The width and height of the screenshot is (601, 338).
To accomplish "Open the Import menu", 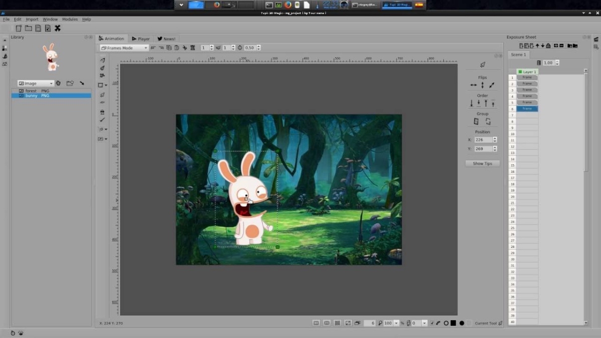I will 32,19.
